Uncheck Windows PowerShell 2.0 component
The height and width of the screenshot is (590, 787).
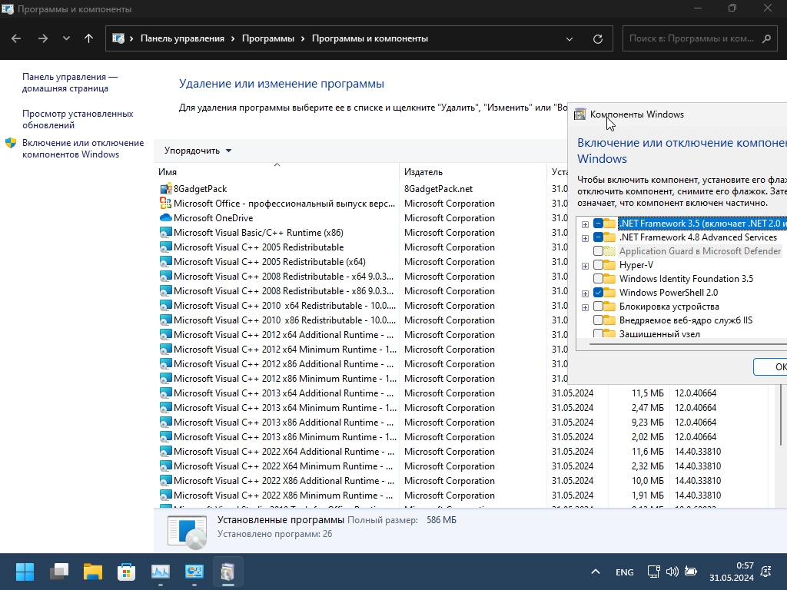coord(599,293)
